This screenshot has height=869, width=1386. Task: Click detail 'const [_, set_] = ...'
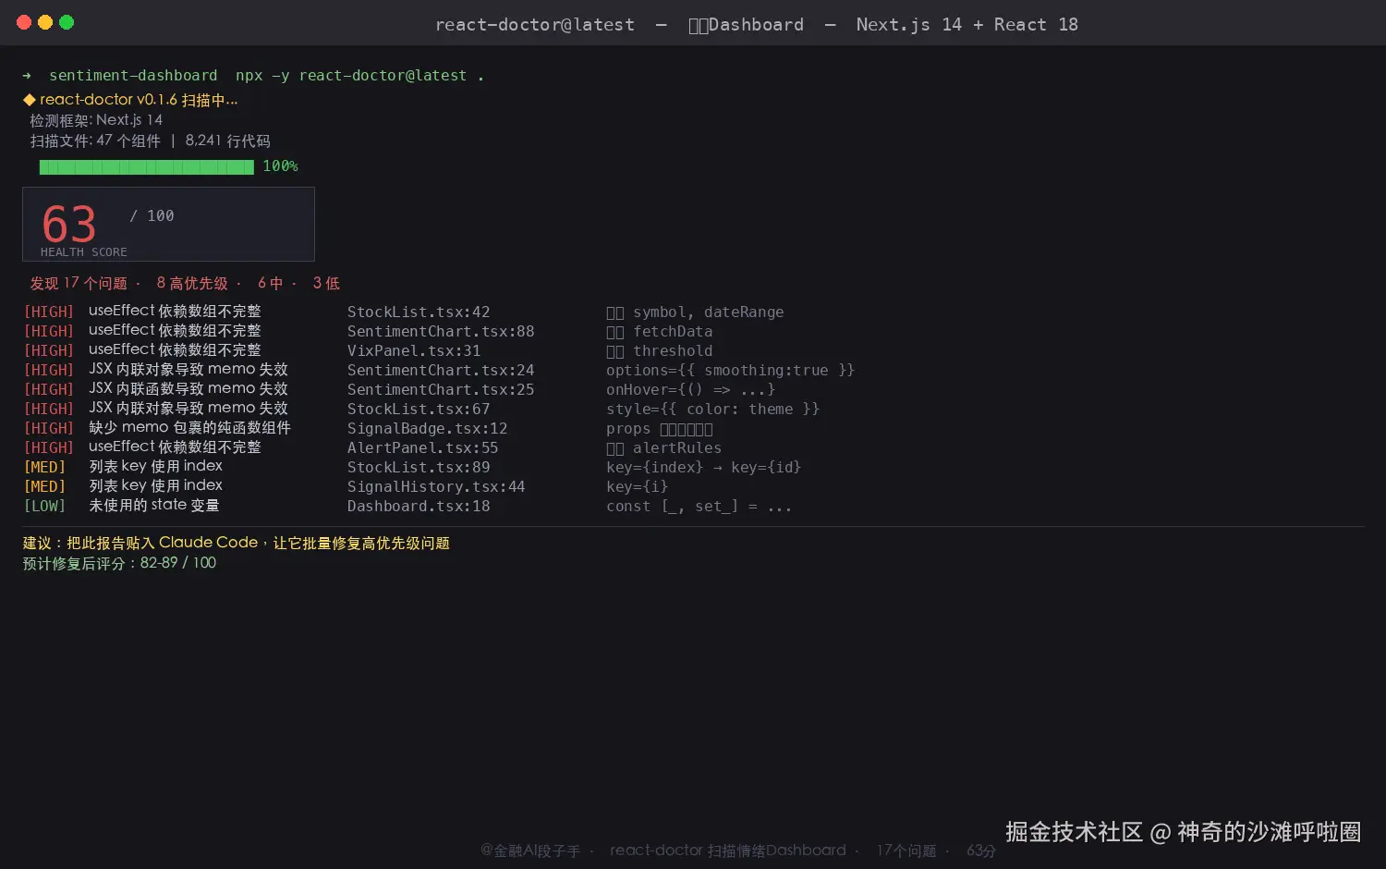699,507
